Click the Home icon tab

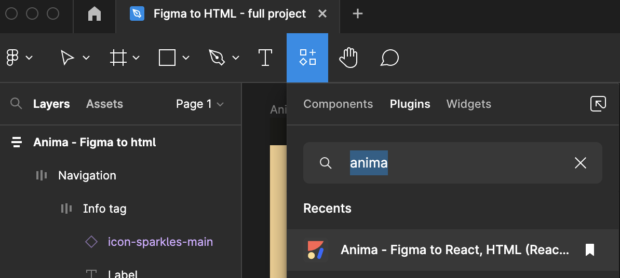coord(95,14)
